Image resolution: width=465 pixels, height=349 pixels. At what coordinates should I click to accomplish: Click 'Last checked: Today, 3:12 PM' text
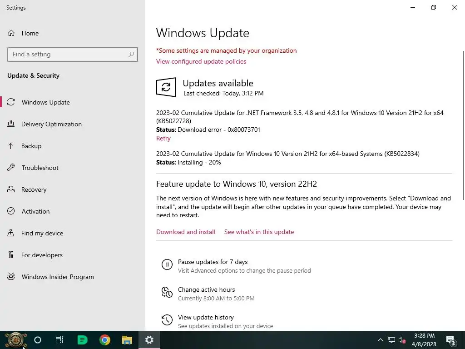pos(223,93)
